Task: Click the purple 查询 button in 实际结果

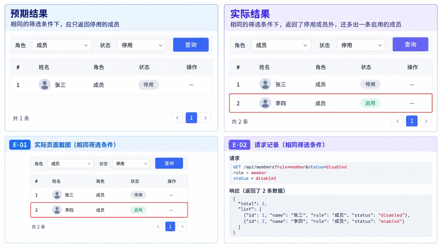Action: tap(411, 44)
